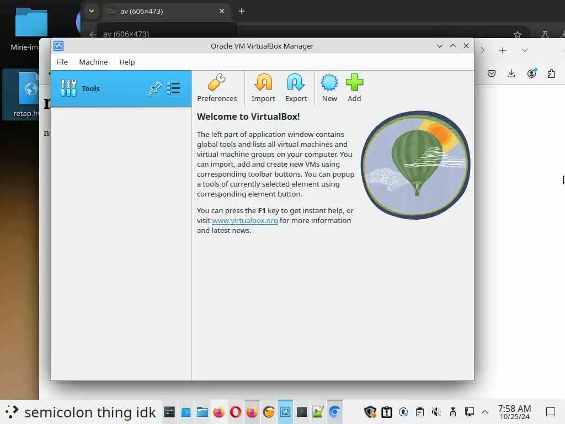This screenshot has width=565, height=424.
Task: Expand the Firefox list all tabs chevron
Action: point(525,50)
